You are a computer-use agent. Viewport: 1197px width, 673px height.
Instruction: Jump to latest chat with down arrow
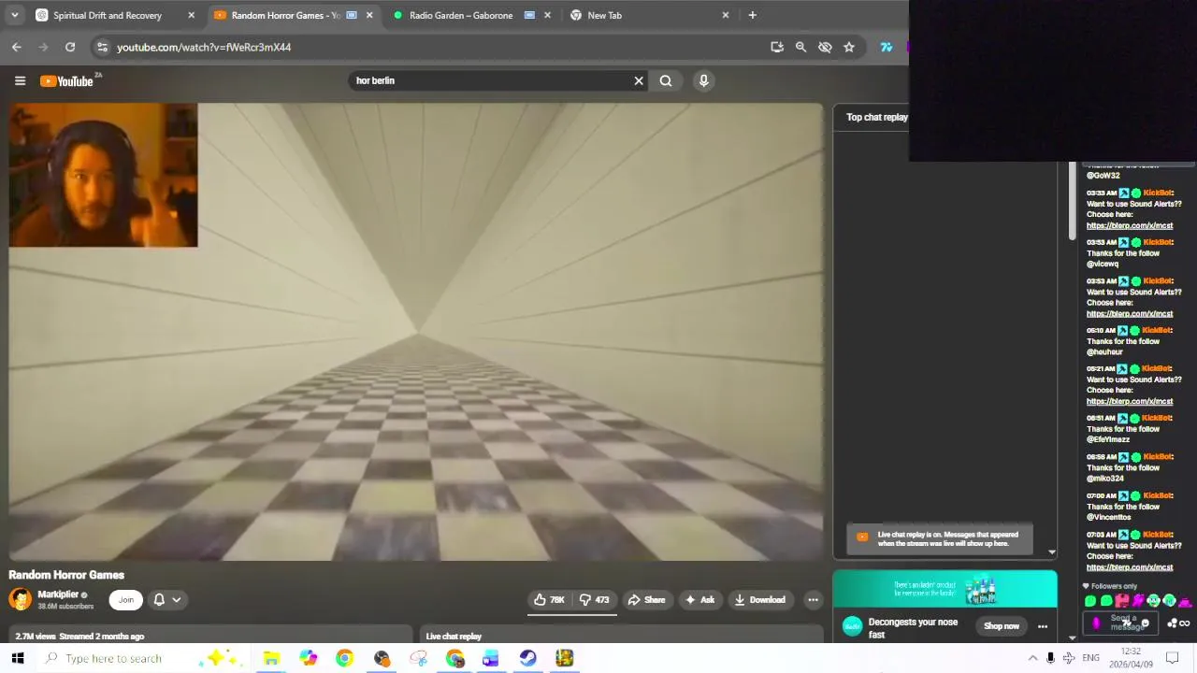point(1051,552)
